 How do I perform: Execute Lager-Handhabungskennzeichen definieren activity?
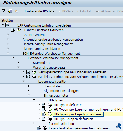point(45,128)
